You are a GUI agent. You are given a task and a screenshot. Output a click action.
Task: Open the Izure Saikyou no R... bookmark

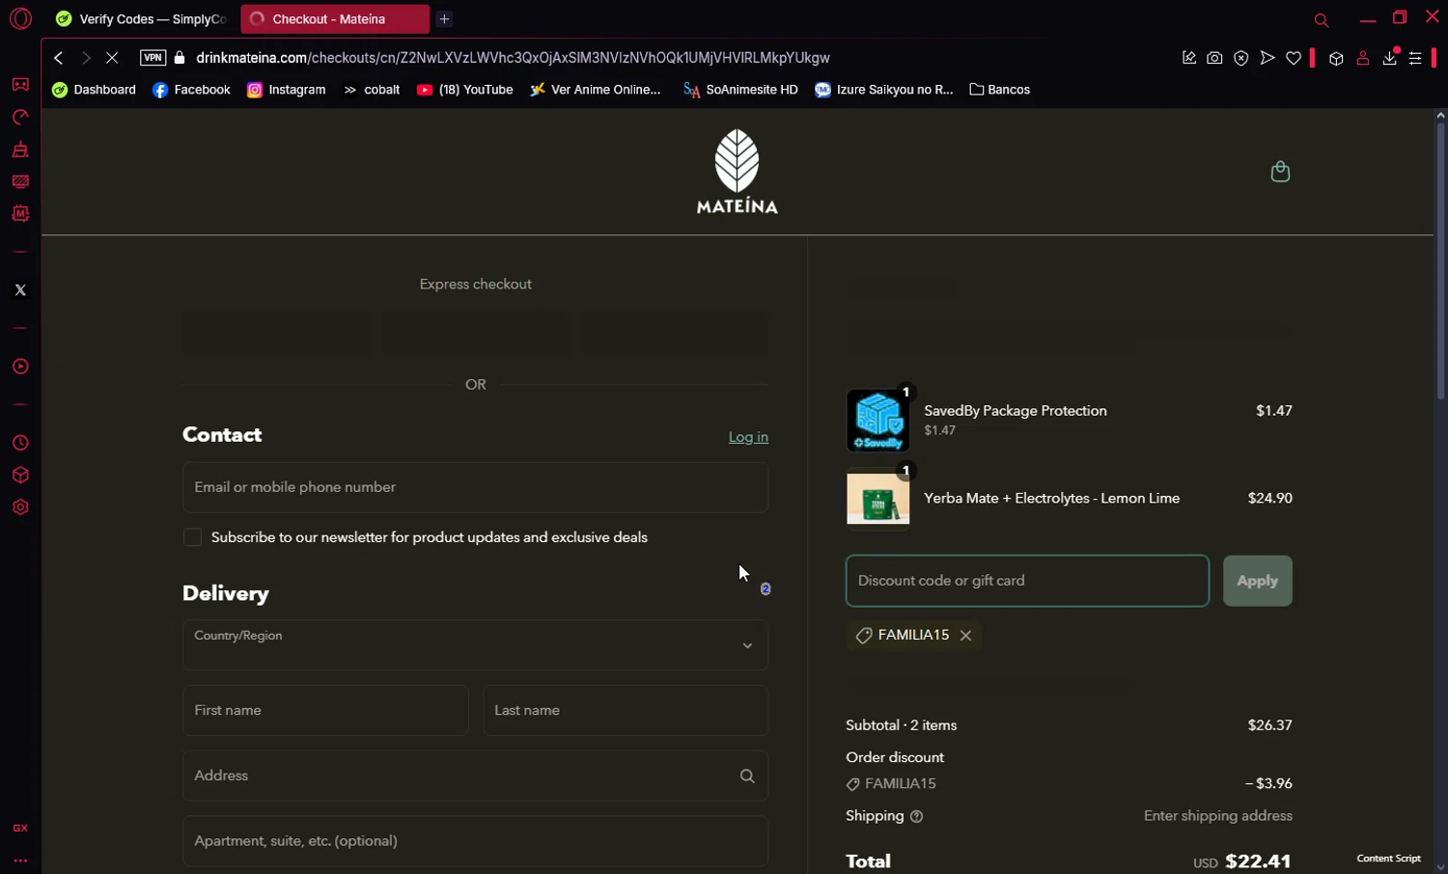coord(884,90)
